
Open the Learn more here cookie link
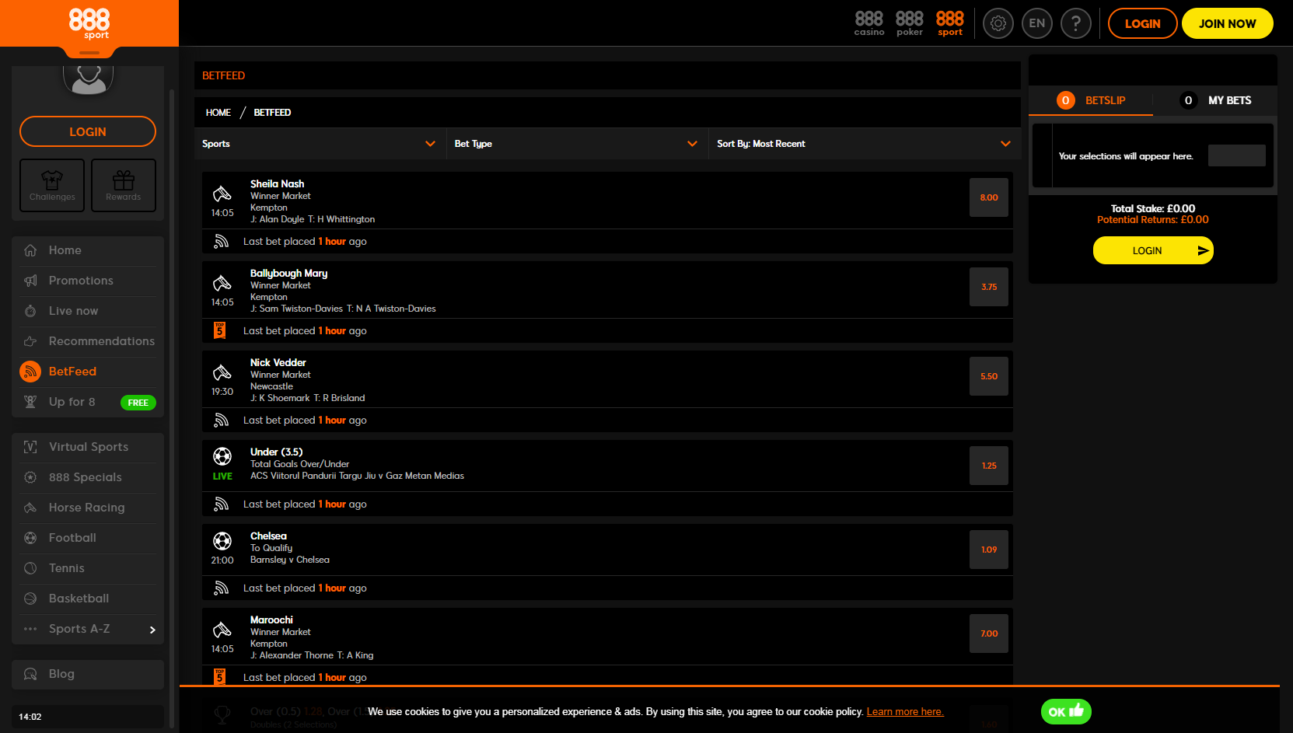point(905,712)
